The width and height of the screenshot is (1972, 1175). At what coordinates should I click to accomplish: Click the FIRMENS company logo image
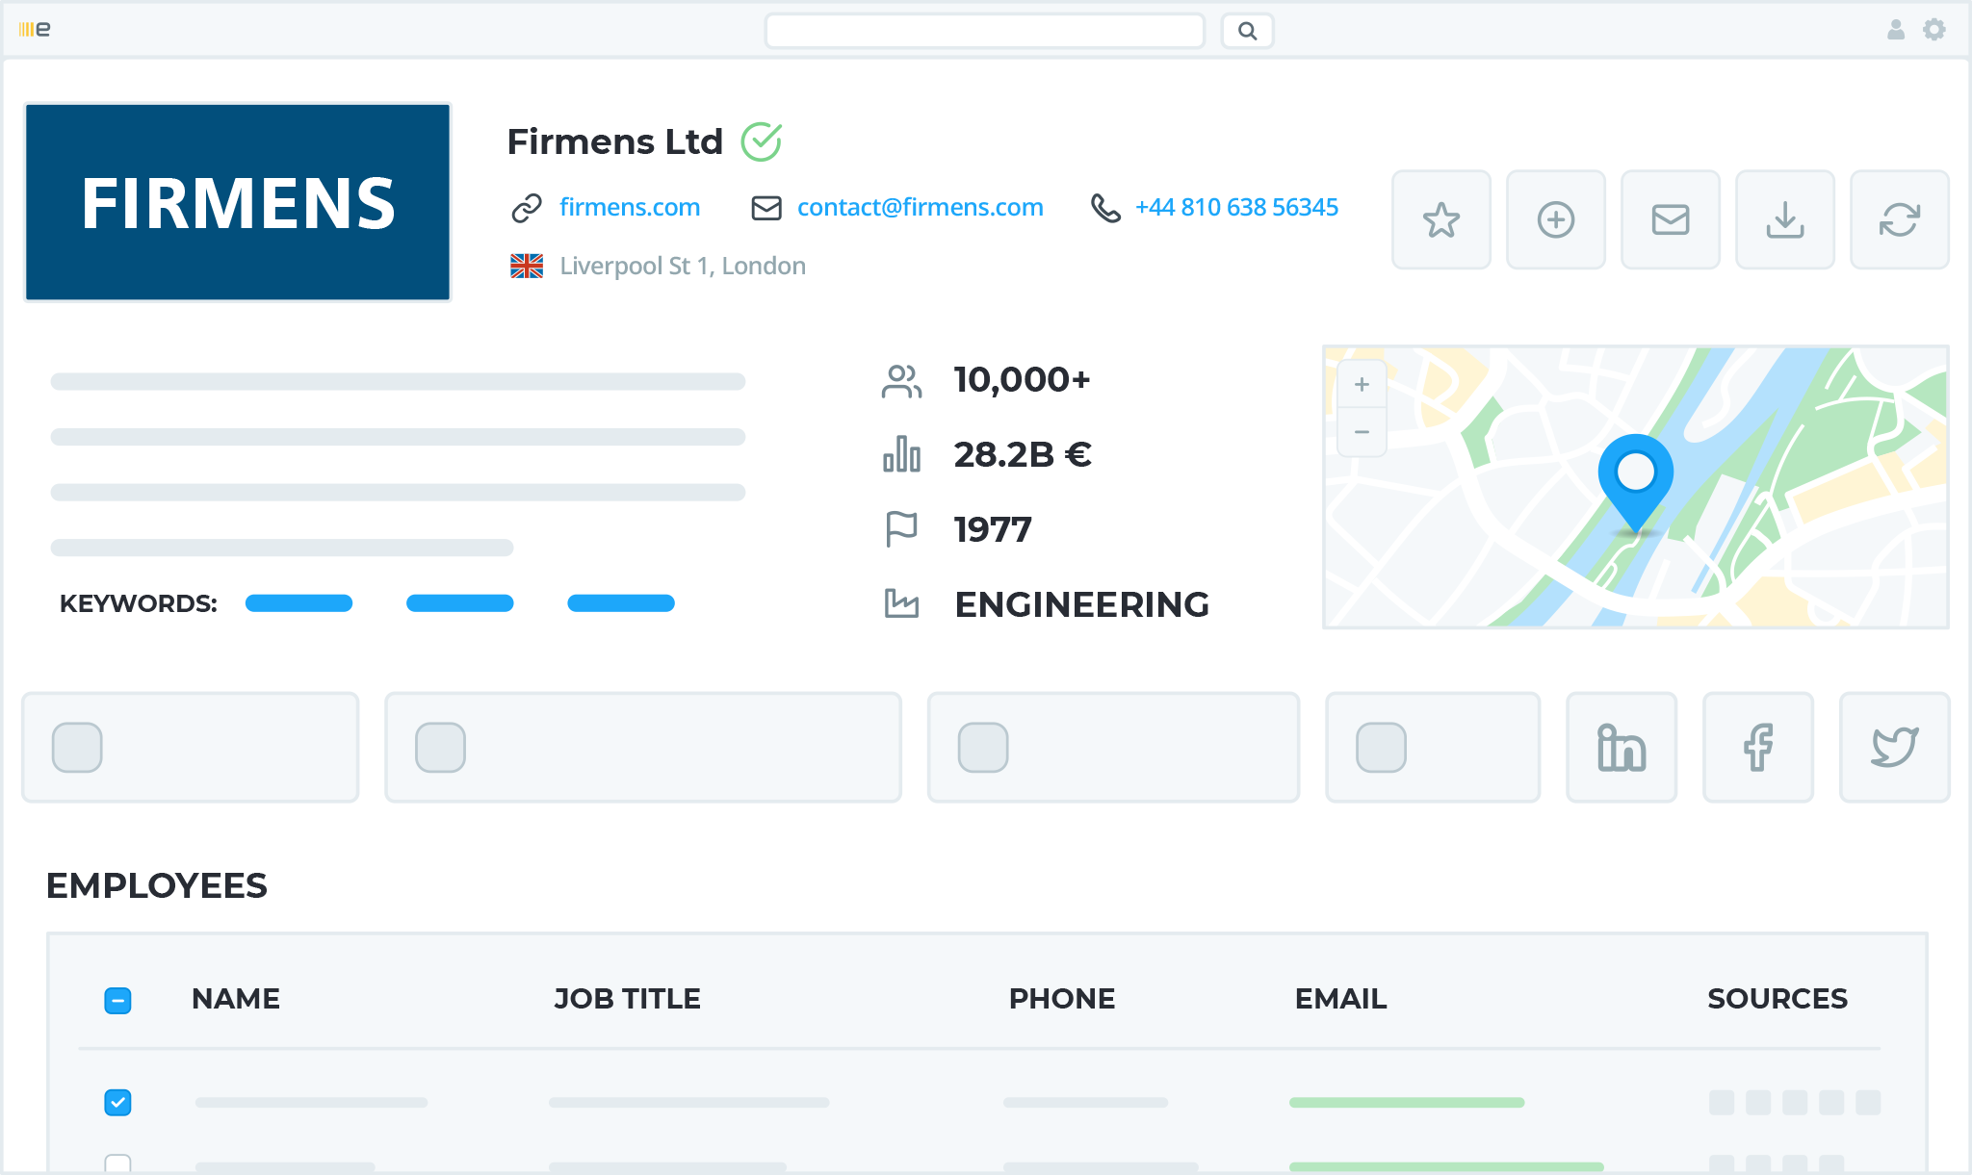[238, 202]
